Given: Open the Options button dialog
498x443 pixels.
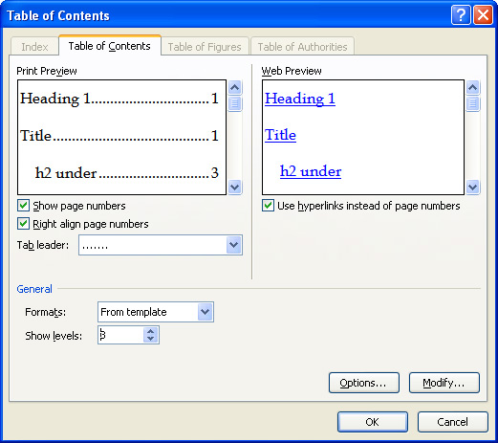Looking at the screenshot, I should [363, 383].
